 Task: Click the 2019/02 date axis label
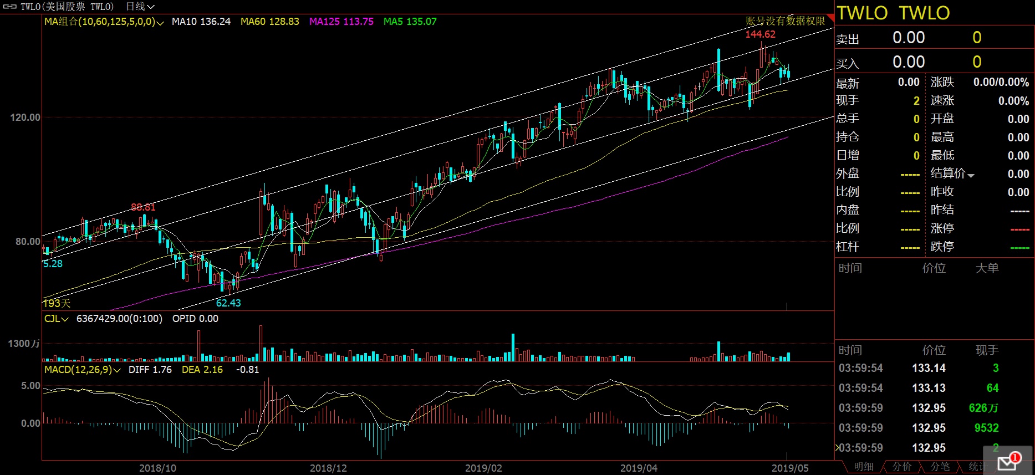coord(483,468)
